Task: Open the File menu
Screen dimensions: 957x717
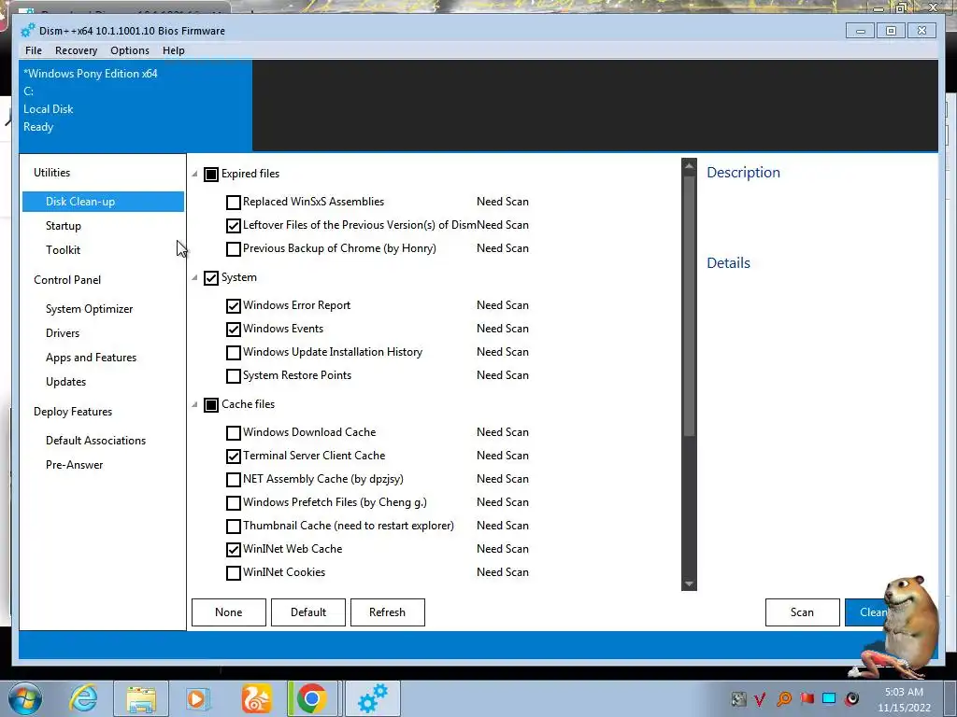Action: 34,50
